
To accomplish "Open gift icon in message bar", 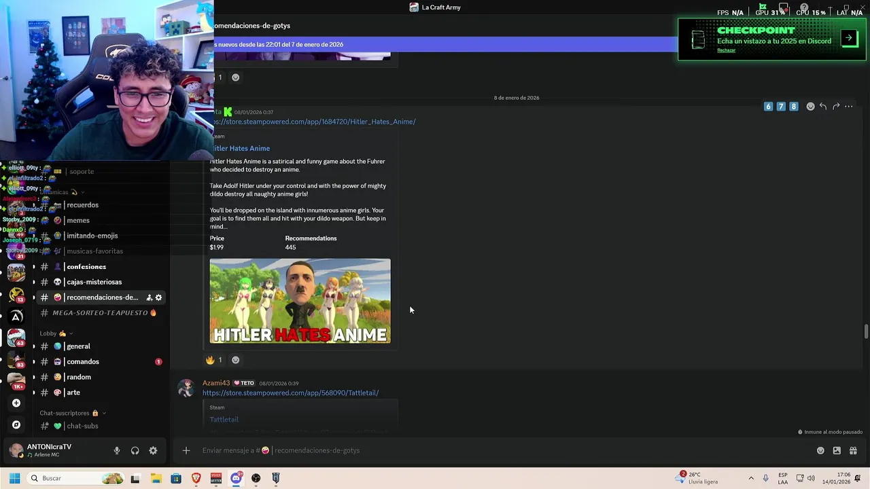I will coord(853,450).
